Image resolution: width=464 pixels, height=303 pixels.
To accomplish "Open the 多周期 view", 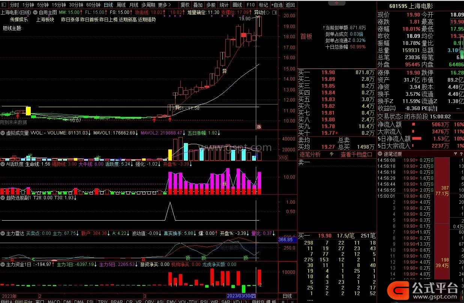I will coord(148,5).
